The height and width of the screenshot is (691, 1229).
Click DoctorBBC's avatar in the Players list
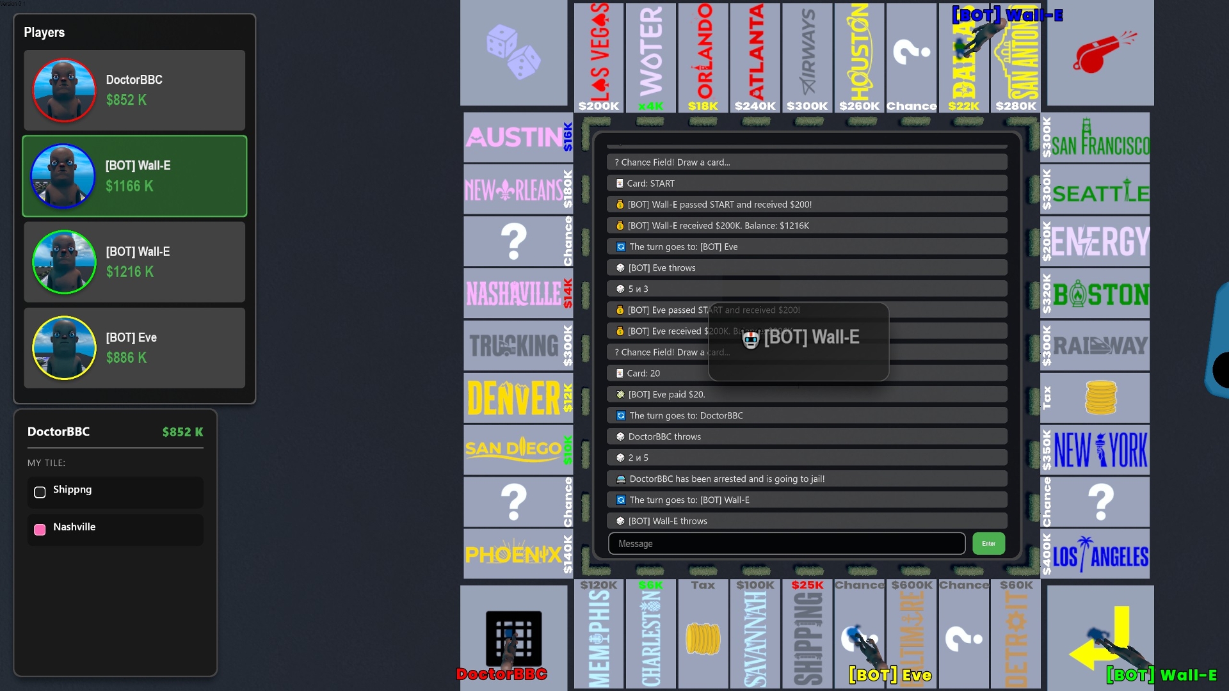[64, 90]
